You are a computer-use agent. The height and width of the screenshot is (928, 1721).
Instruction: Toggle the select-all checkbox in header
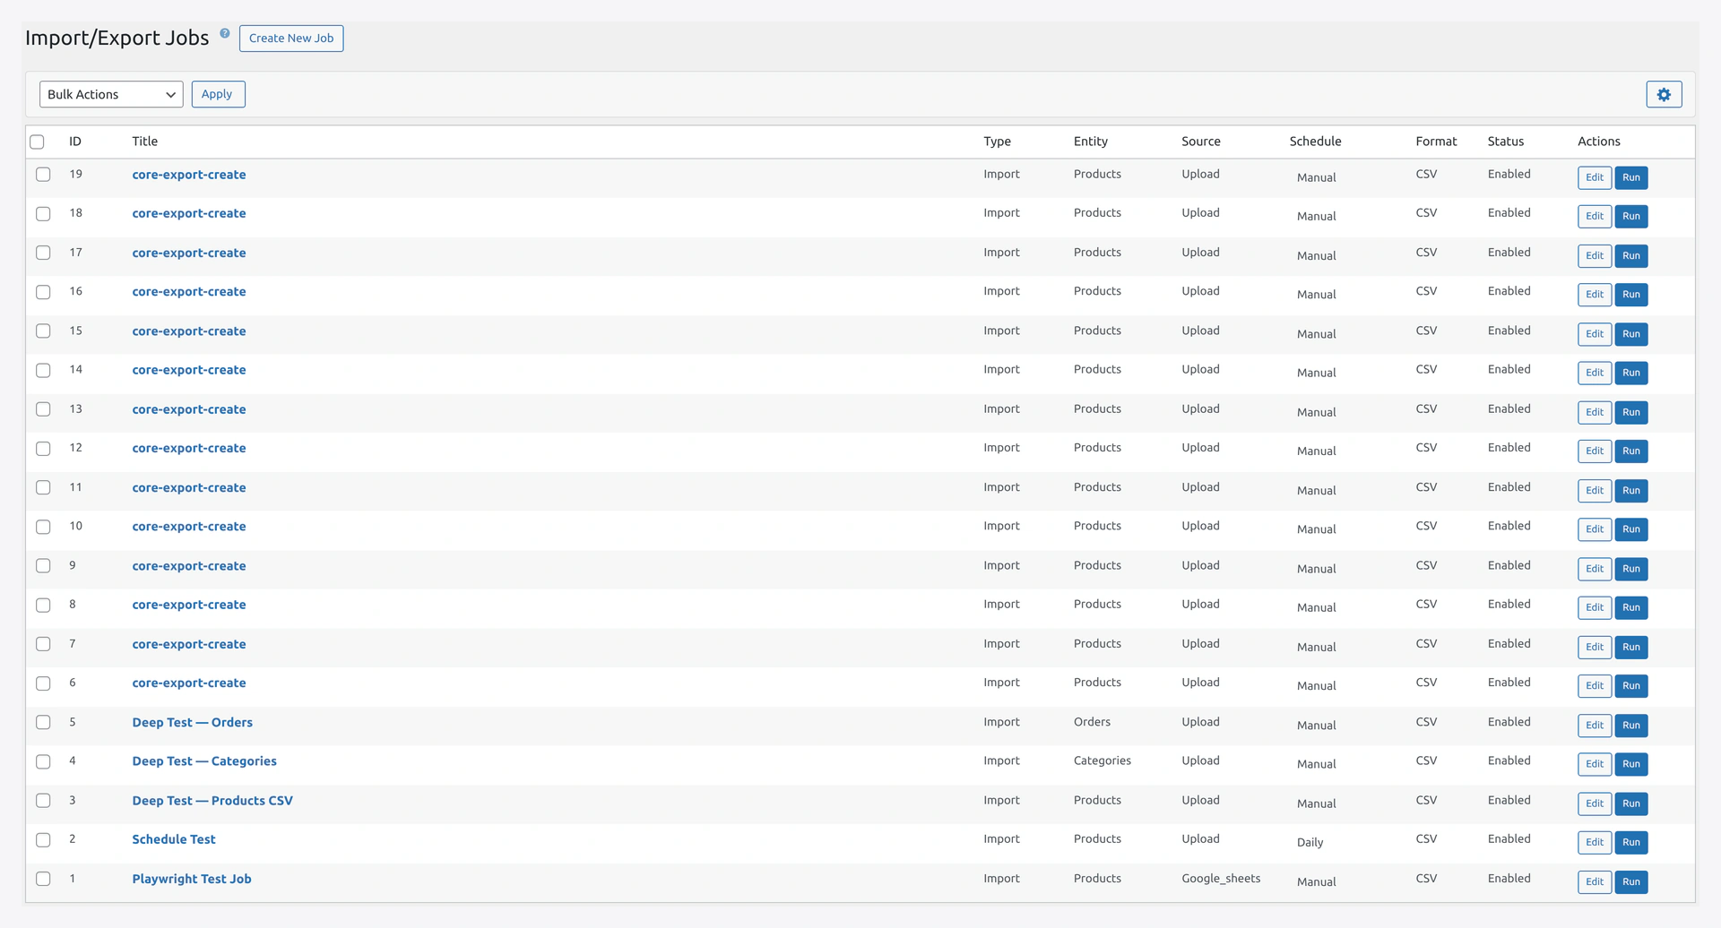pos(38,142)
